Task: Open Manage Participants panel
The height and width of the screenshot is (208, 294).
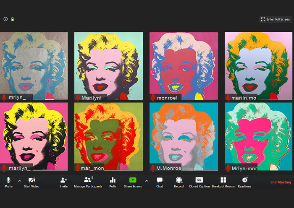Action: (88, 182)
